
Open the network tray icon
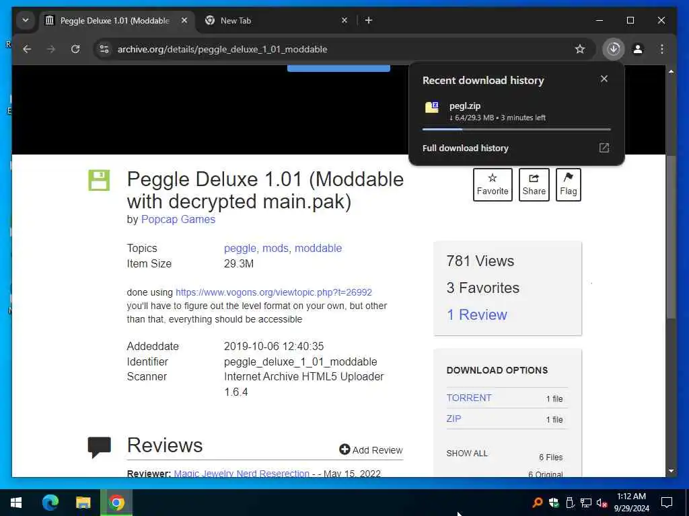(586, 503)
